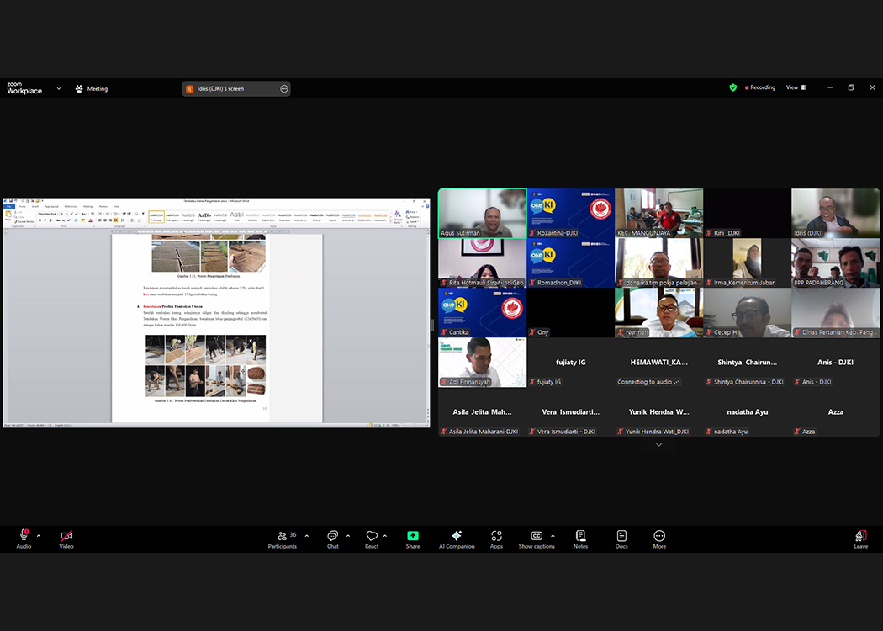
Task: Switch to Home tab in shared Word
Action: click(x=22, y=206)
